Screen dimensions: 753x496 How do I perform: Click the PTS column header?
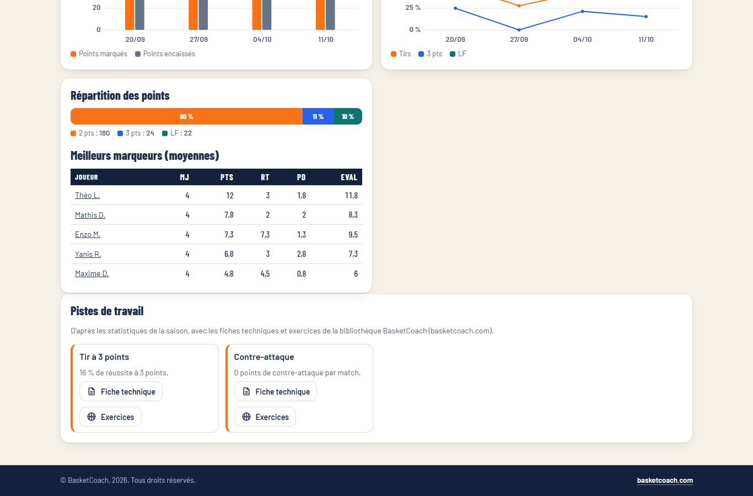(x=227, y=177)
